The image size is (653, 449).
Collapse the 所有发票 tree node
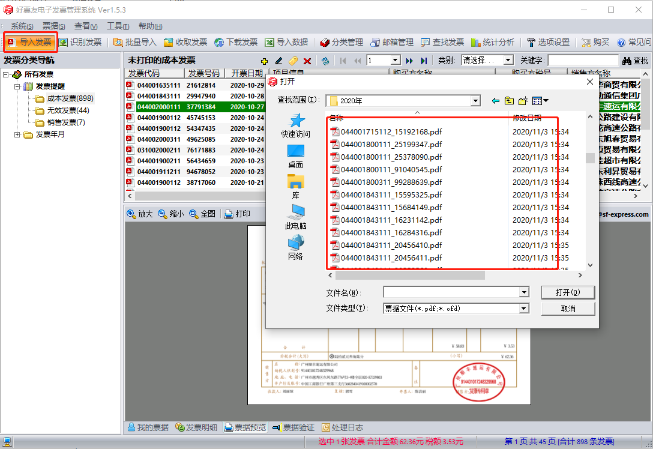pyautogui.click(x=6, y=74)
